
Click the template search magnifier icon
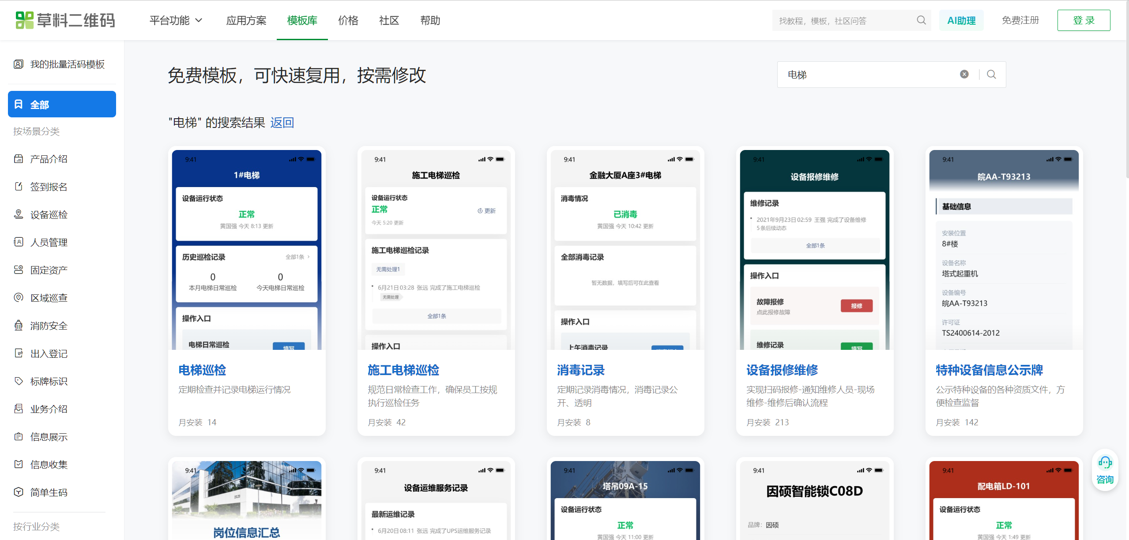[991, 74]
